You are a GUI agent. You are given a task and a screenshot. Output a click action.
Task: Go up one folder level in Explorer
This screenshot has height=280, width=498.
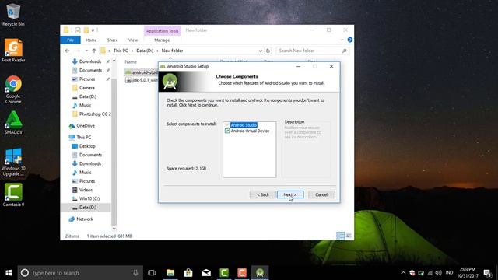pyautogui.click(x=94, y=51)
